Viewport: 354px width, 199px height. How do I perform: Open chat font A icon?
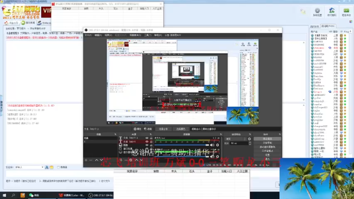tap(47, 168)
